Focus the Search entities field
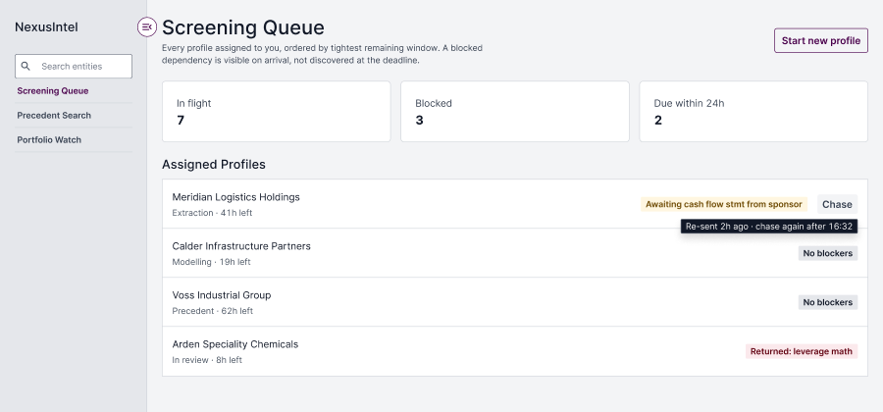Viewport: 883px width, 412px height. (x=74, y=67)
